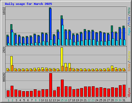The width and height of the screenshot is (132, 103).
Task: Click the cyan Pages bar for day 15
Action: [x=63, y=35]
